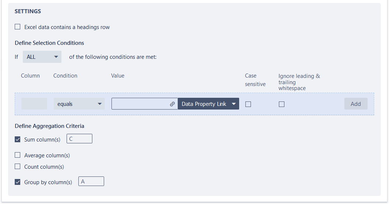Click the Excel headings row label text
Viewport: 390px width, 204px height.
tap(67, 27)
